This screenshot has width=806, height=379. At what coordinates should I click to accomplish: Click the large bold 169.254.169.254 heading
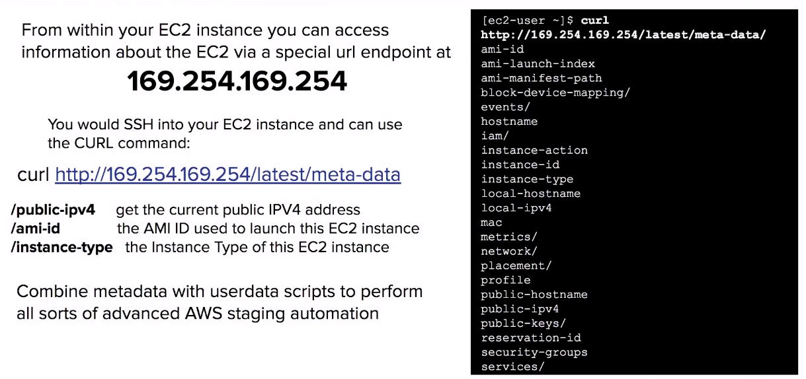(237, 81)
